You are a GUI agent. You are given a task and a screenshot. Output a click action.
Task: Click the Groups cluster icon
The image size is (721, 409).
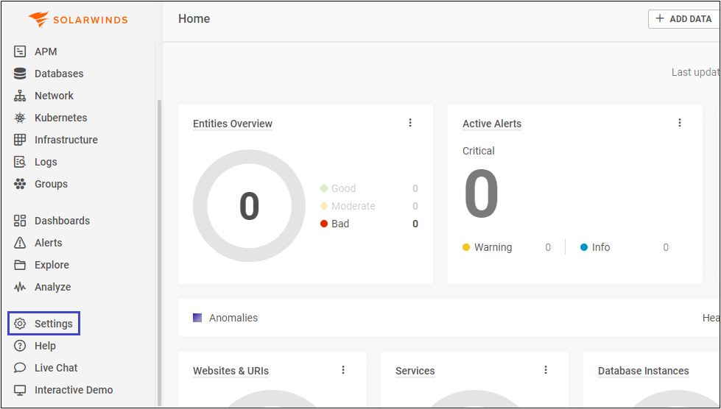20,184
